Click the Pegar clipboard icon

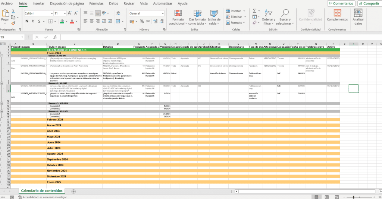click(x=5, y=13)
